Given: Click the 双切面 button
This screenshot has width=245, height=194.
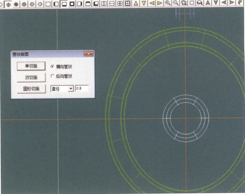Looking at the screenshot, I should pos(31,78).
